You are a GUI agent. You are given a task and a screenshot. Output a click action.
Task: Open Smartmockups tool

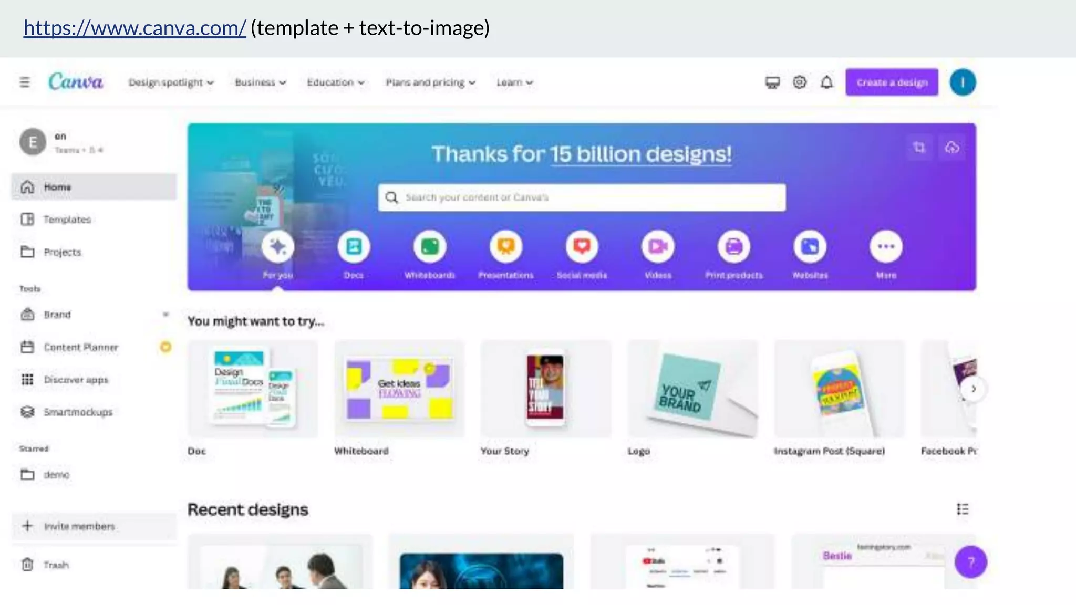pyautogui.click(x=94, y=412)
